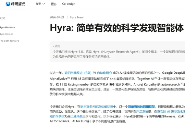Screen dimensions: 185x127
Task: Jump to The path forward section
Action: (x=10, y=41)
